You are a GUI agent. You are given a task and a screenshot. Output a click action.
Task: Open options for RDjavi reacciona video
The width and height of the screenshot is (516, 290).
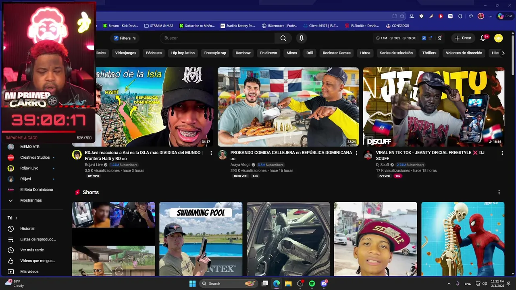point(211,153)
